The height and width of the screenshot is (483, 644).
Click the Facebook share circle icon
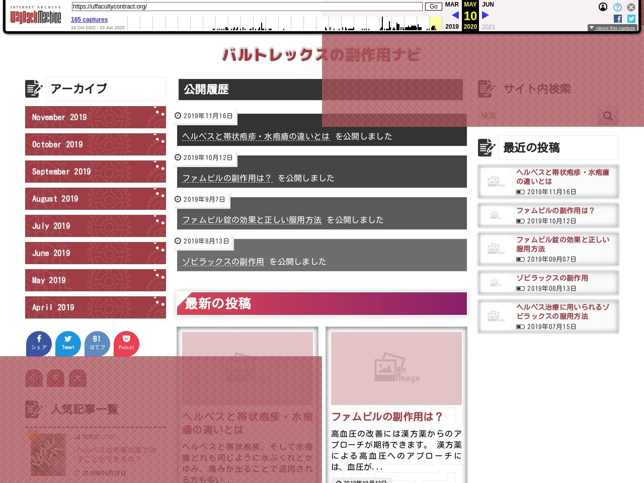39,343
